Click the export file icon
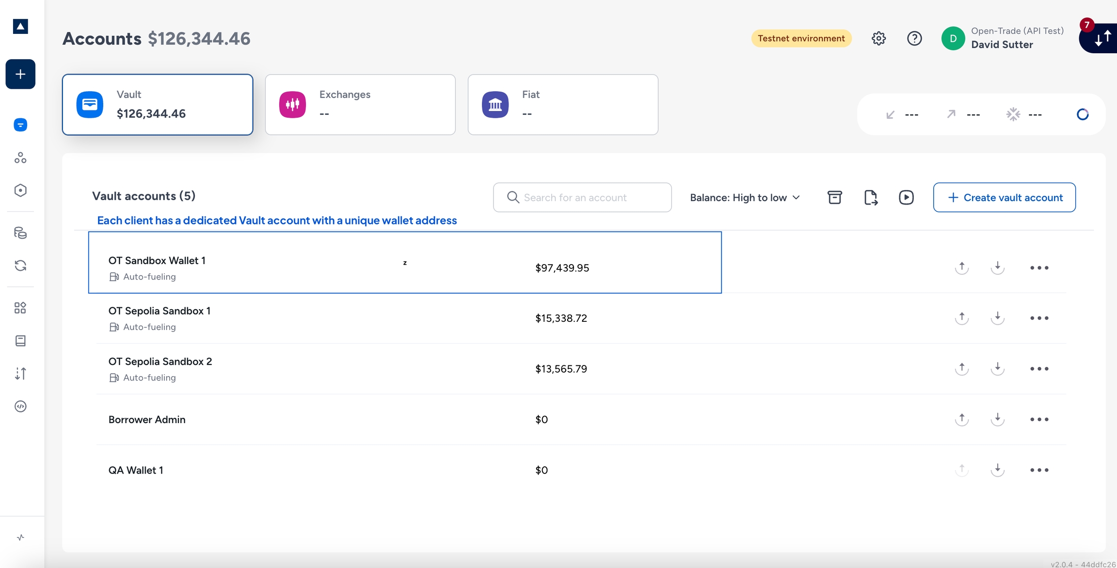This screenshot has height=568, width=1117. pos(871,197)
